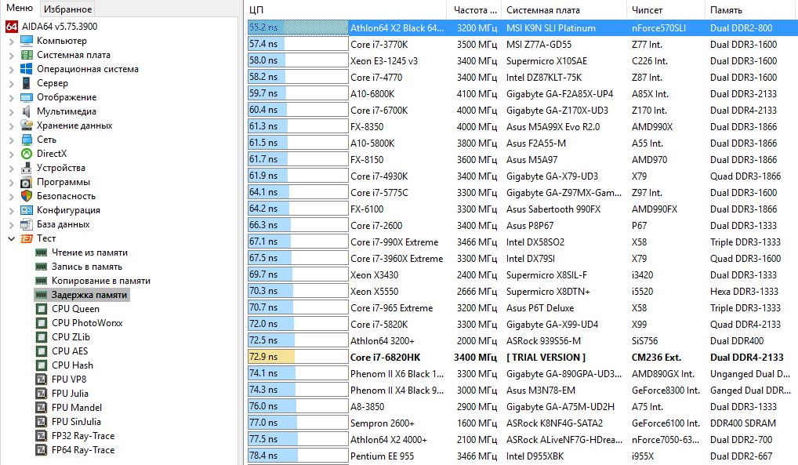Sort by the Системная плата column header
This screenshot has height=465, width=798.
(x=564, y=9)
